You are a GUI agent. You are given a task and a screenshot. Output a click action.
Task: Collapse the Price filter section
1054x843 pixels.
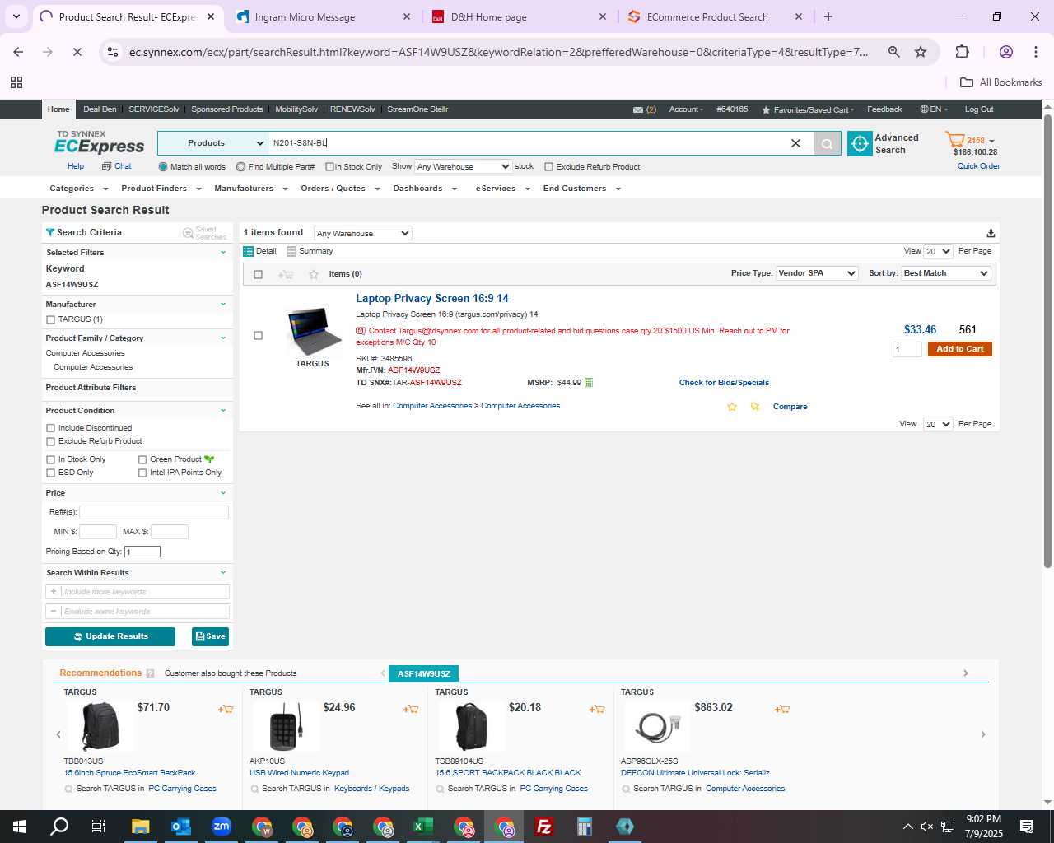click(x=223, y=493)
